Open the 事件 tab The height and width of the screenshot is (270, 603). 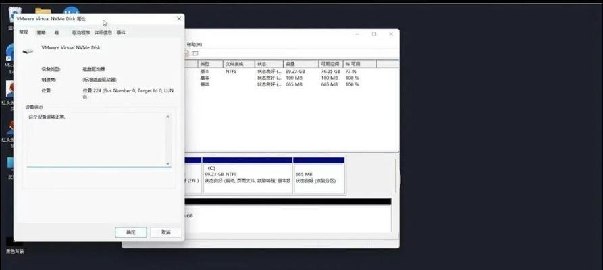(x=121, y=33)
